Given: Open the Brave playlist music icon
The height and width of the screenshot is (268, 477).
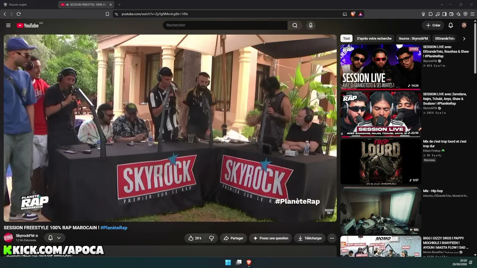Looking at the screenshot, I should point(437,14).
